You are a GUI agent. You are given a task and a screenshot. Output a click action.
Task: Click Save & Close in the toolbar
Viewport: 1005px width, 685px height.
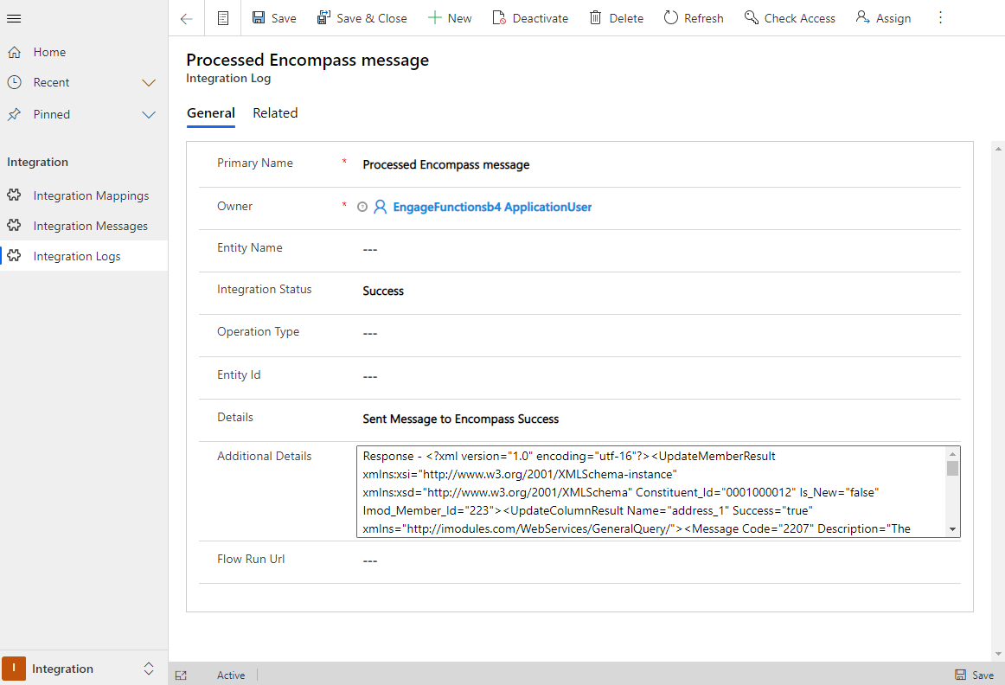(x=362, y=18)
